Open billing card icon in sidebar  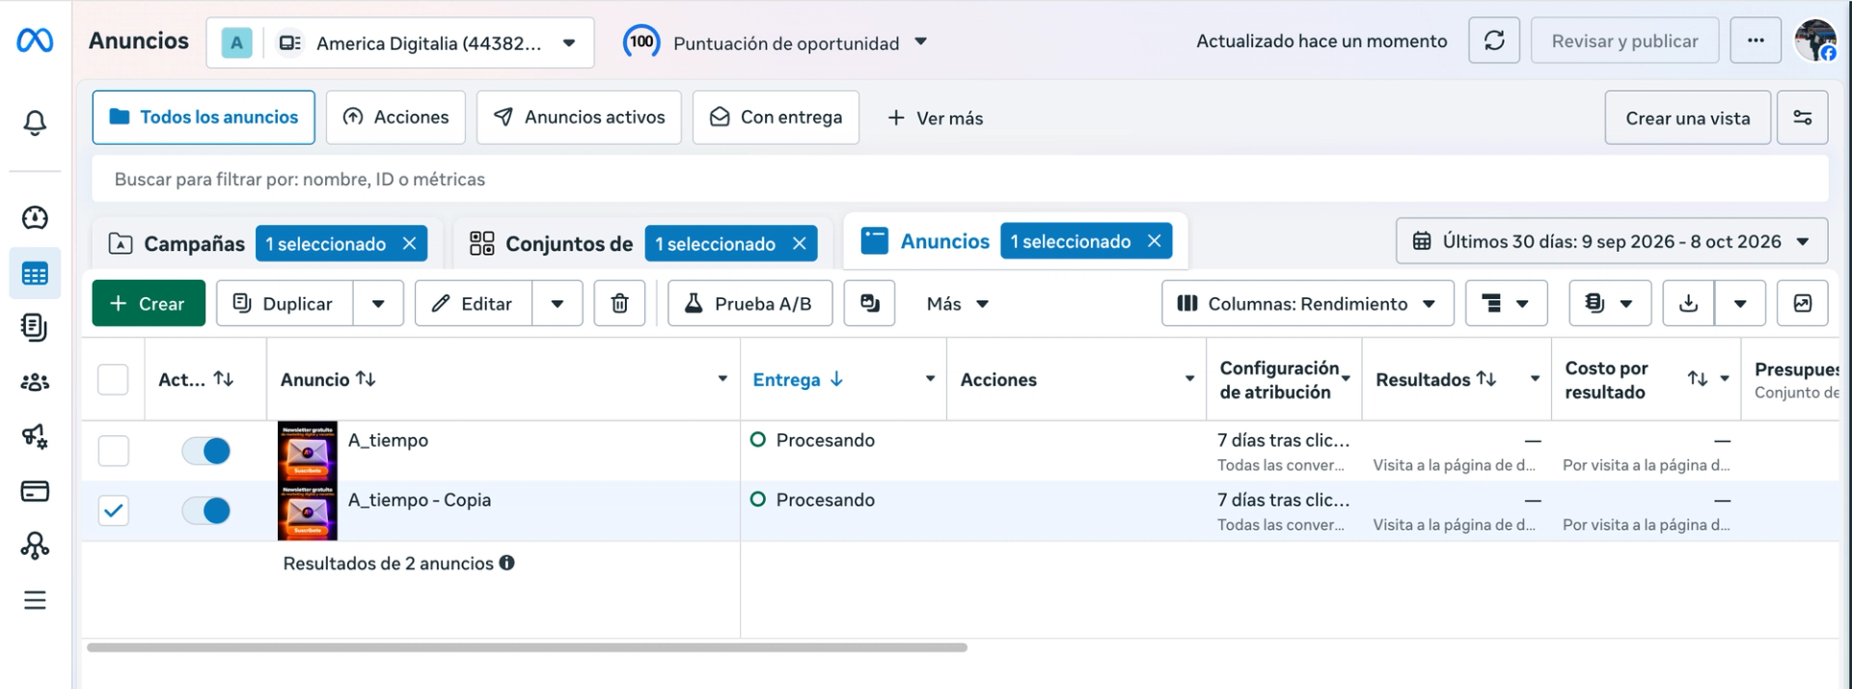tap(35, 491)
